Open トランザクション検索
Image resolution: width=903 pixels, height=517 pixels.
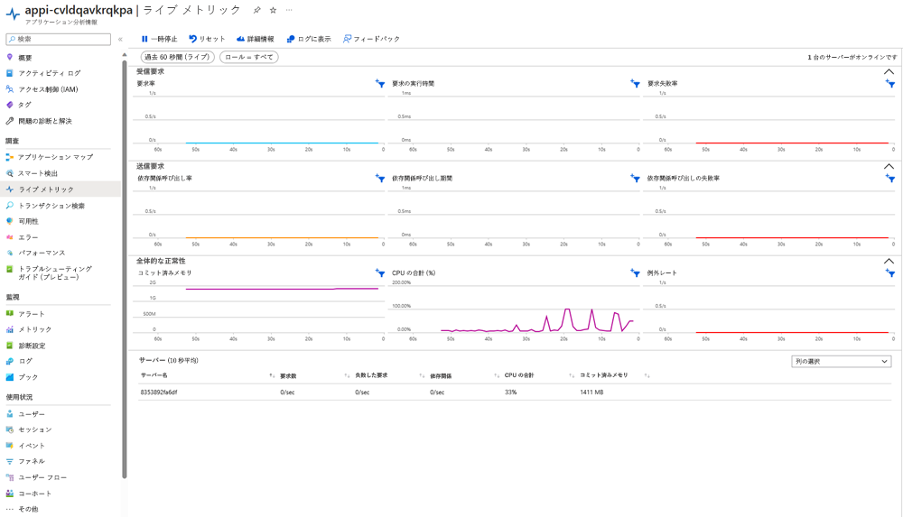51,206
